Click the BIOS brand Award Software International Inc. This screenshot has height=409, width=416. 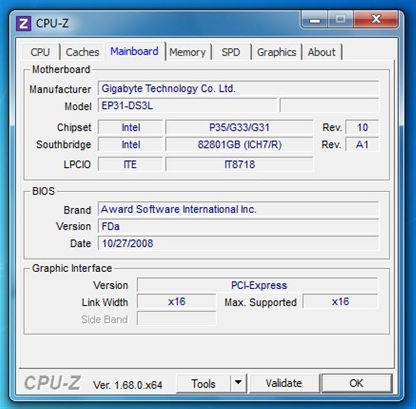pyautogui.click(x=238, y=209)
